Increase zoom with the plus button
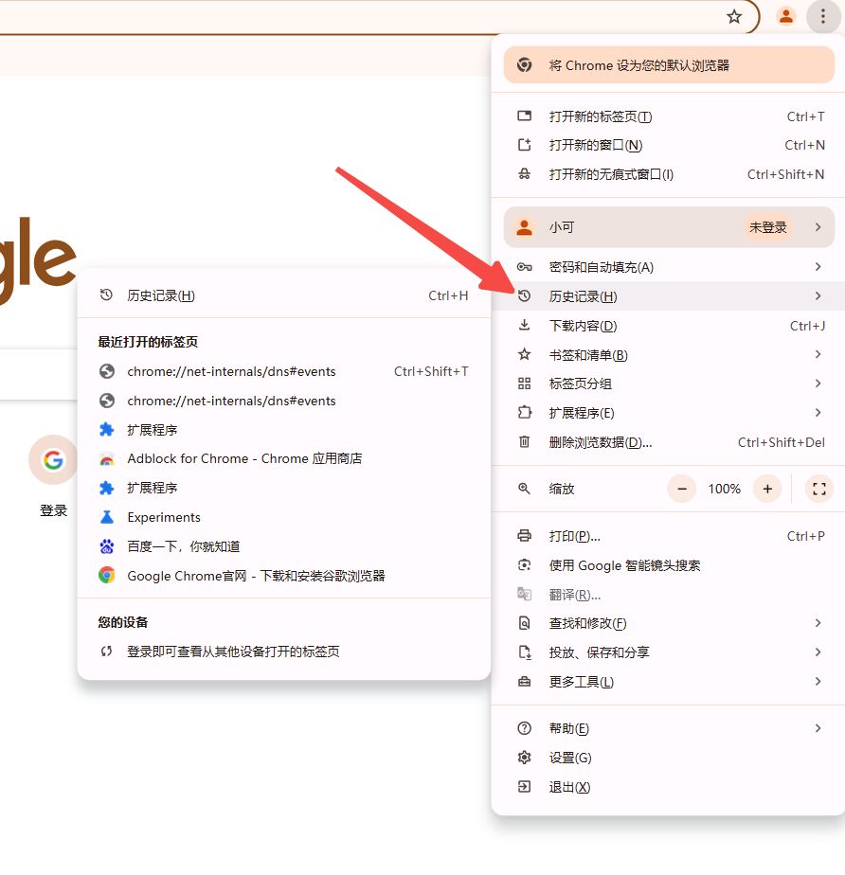845x875 pixels. click(x=767, y=489)
